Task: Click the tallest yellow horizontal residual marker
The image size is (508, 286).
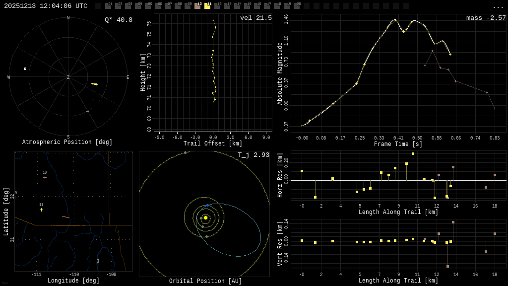Action: click(413, 154)
